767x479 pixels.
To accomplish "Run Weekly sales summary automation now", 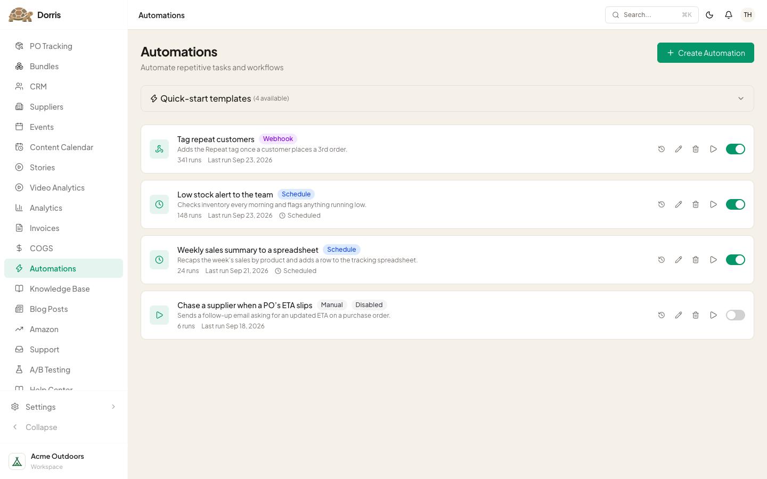I will (713, 260).
